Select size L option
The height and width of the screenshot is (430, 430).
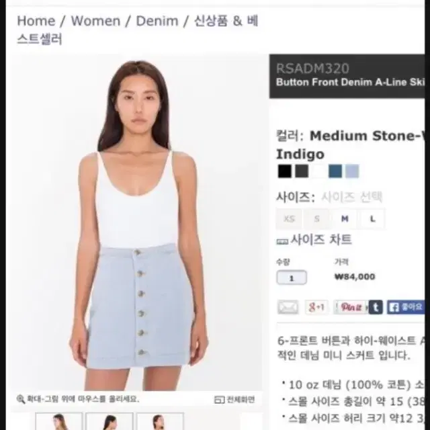coord(372,219)
